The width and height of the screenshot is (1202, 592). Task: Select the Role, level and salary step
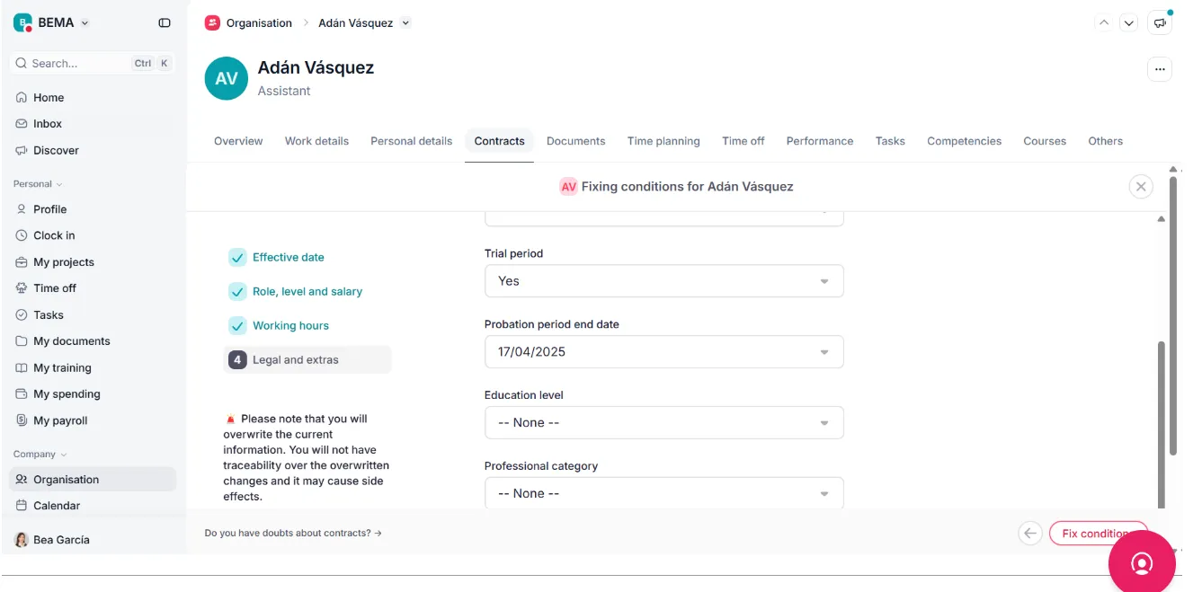click(307, 292)
